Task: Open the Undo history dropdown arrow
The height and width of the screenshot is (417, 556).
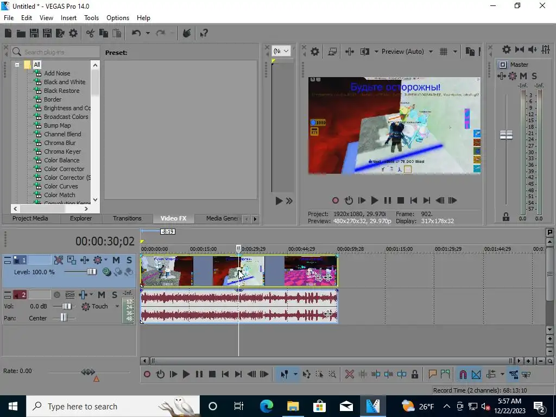Action: pos(148,33)
